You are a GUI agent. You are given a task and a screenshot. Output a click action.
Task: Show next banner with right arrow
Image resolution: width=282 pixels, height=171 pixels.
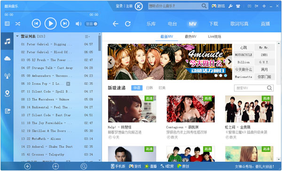pos(229,62)
